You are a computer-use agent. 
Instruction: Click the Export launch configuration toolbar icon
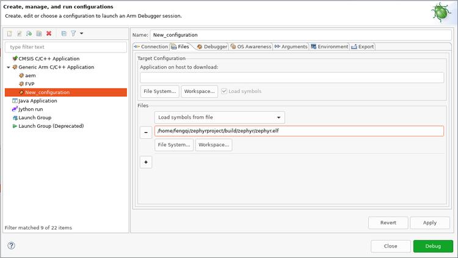click(29, 34)
